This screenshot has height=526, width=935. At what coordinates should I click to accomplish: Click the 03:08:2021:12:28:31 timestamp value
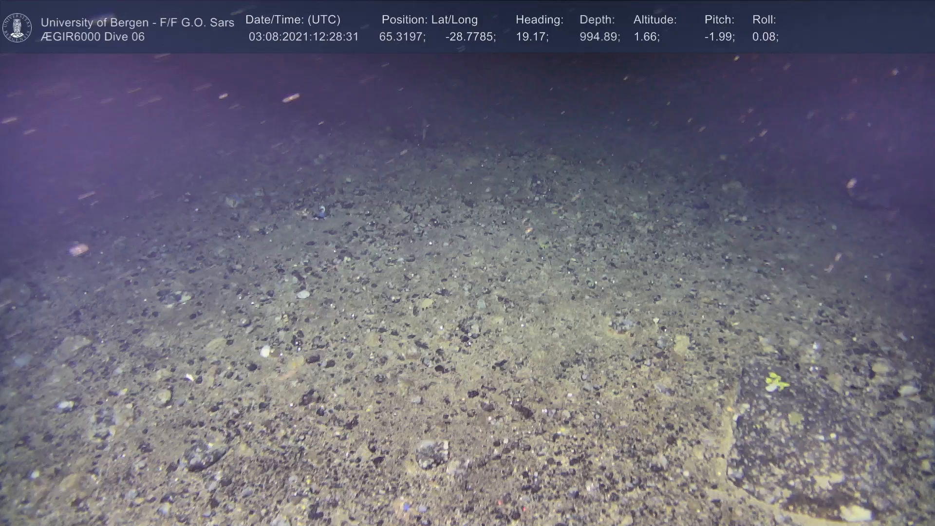[303, 37]
